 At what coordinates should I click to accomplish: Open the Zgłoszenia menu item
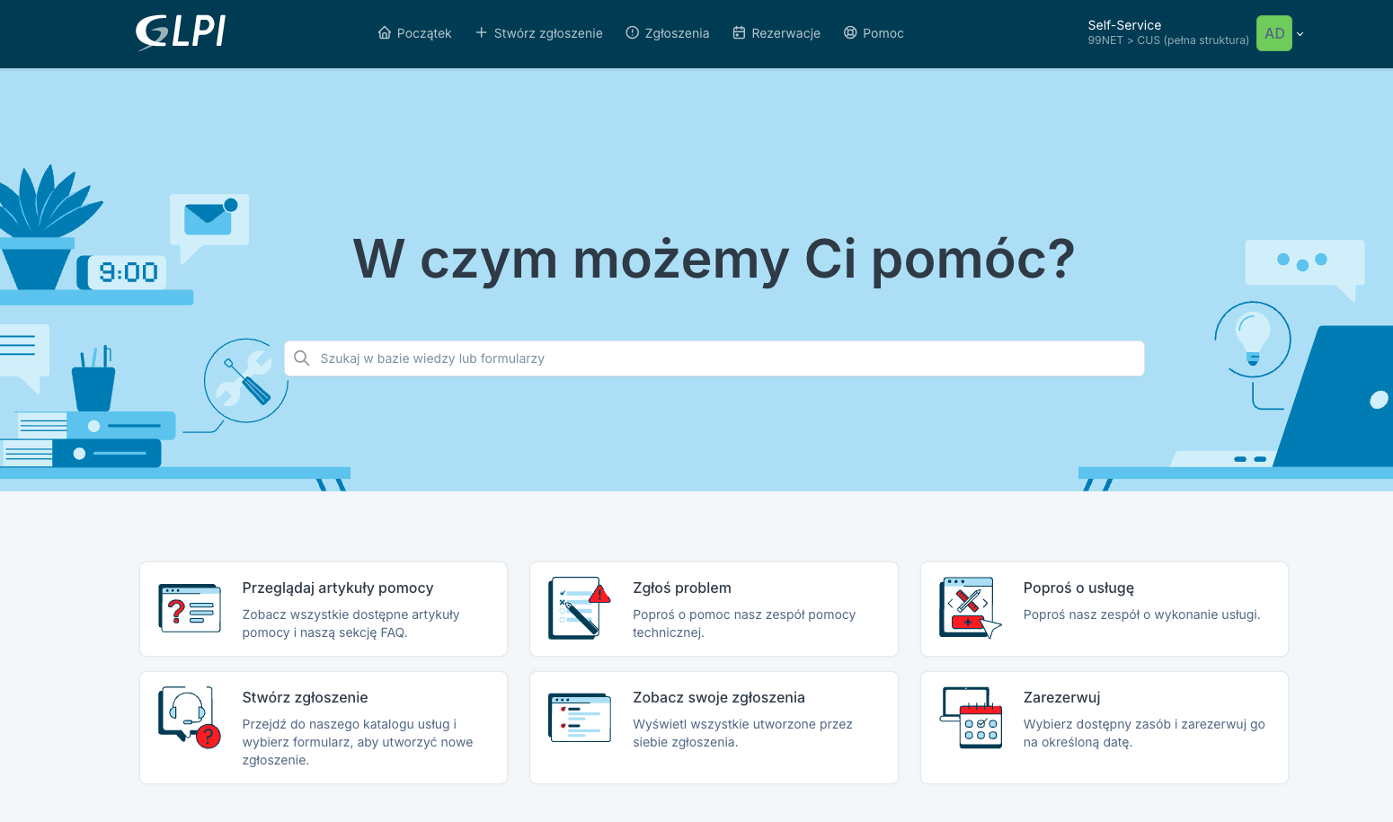[x=677, y=33]
